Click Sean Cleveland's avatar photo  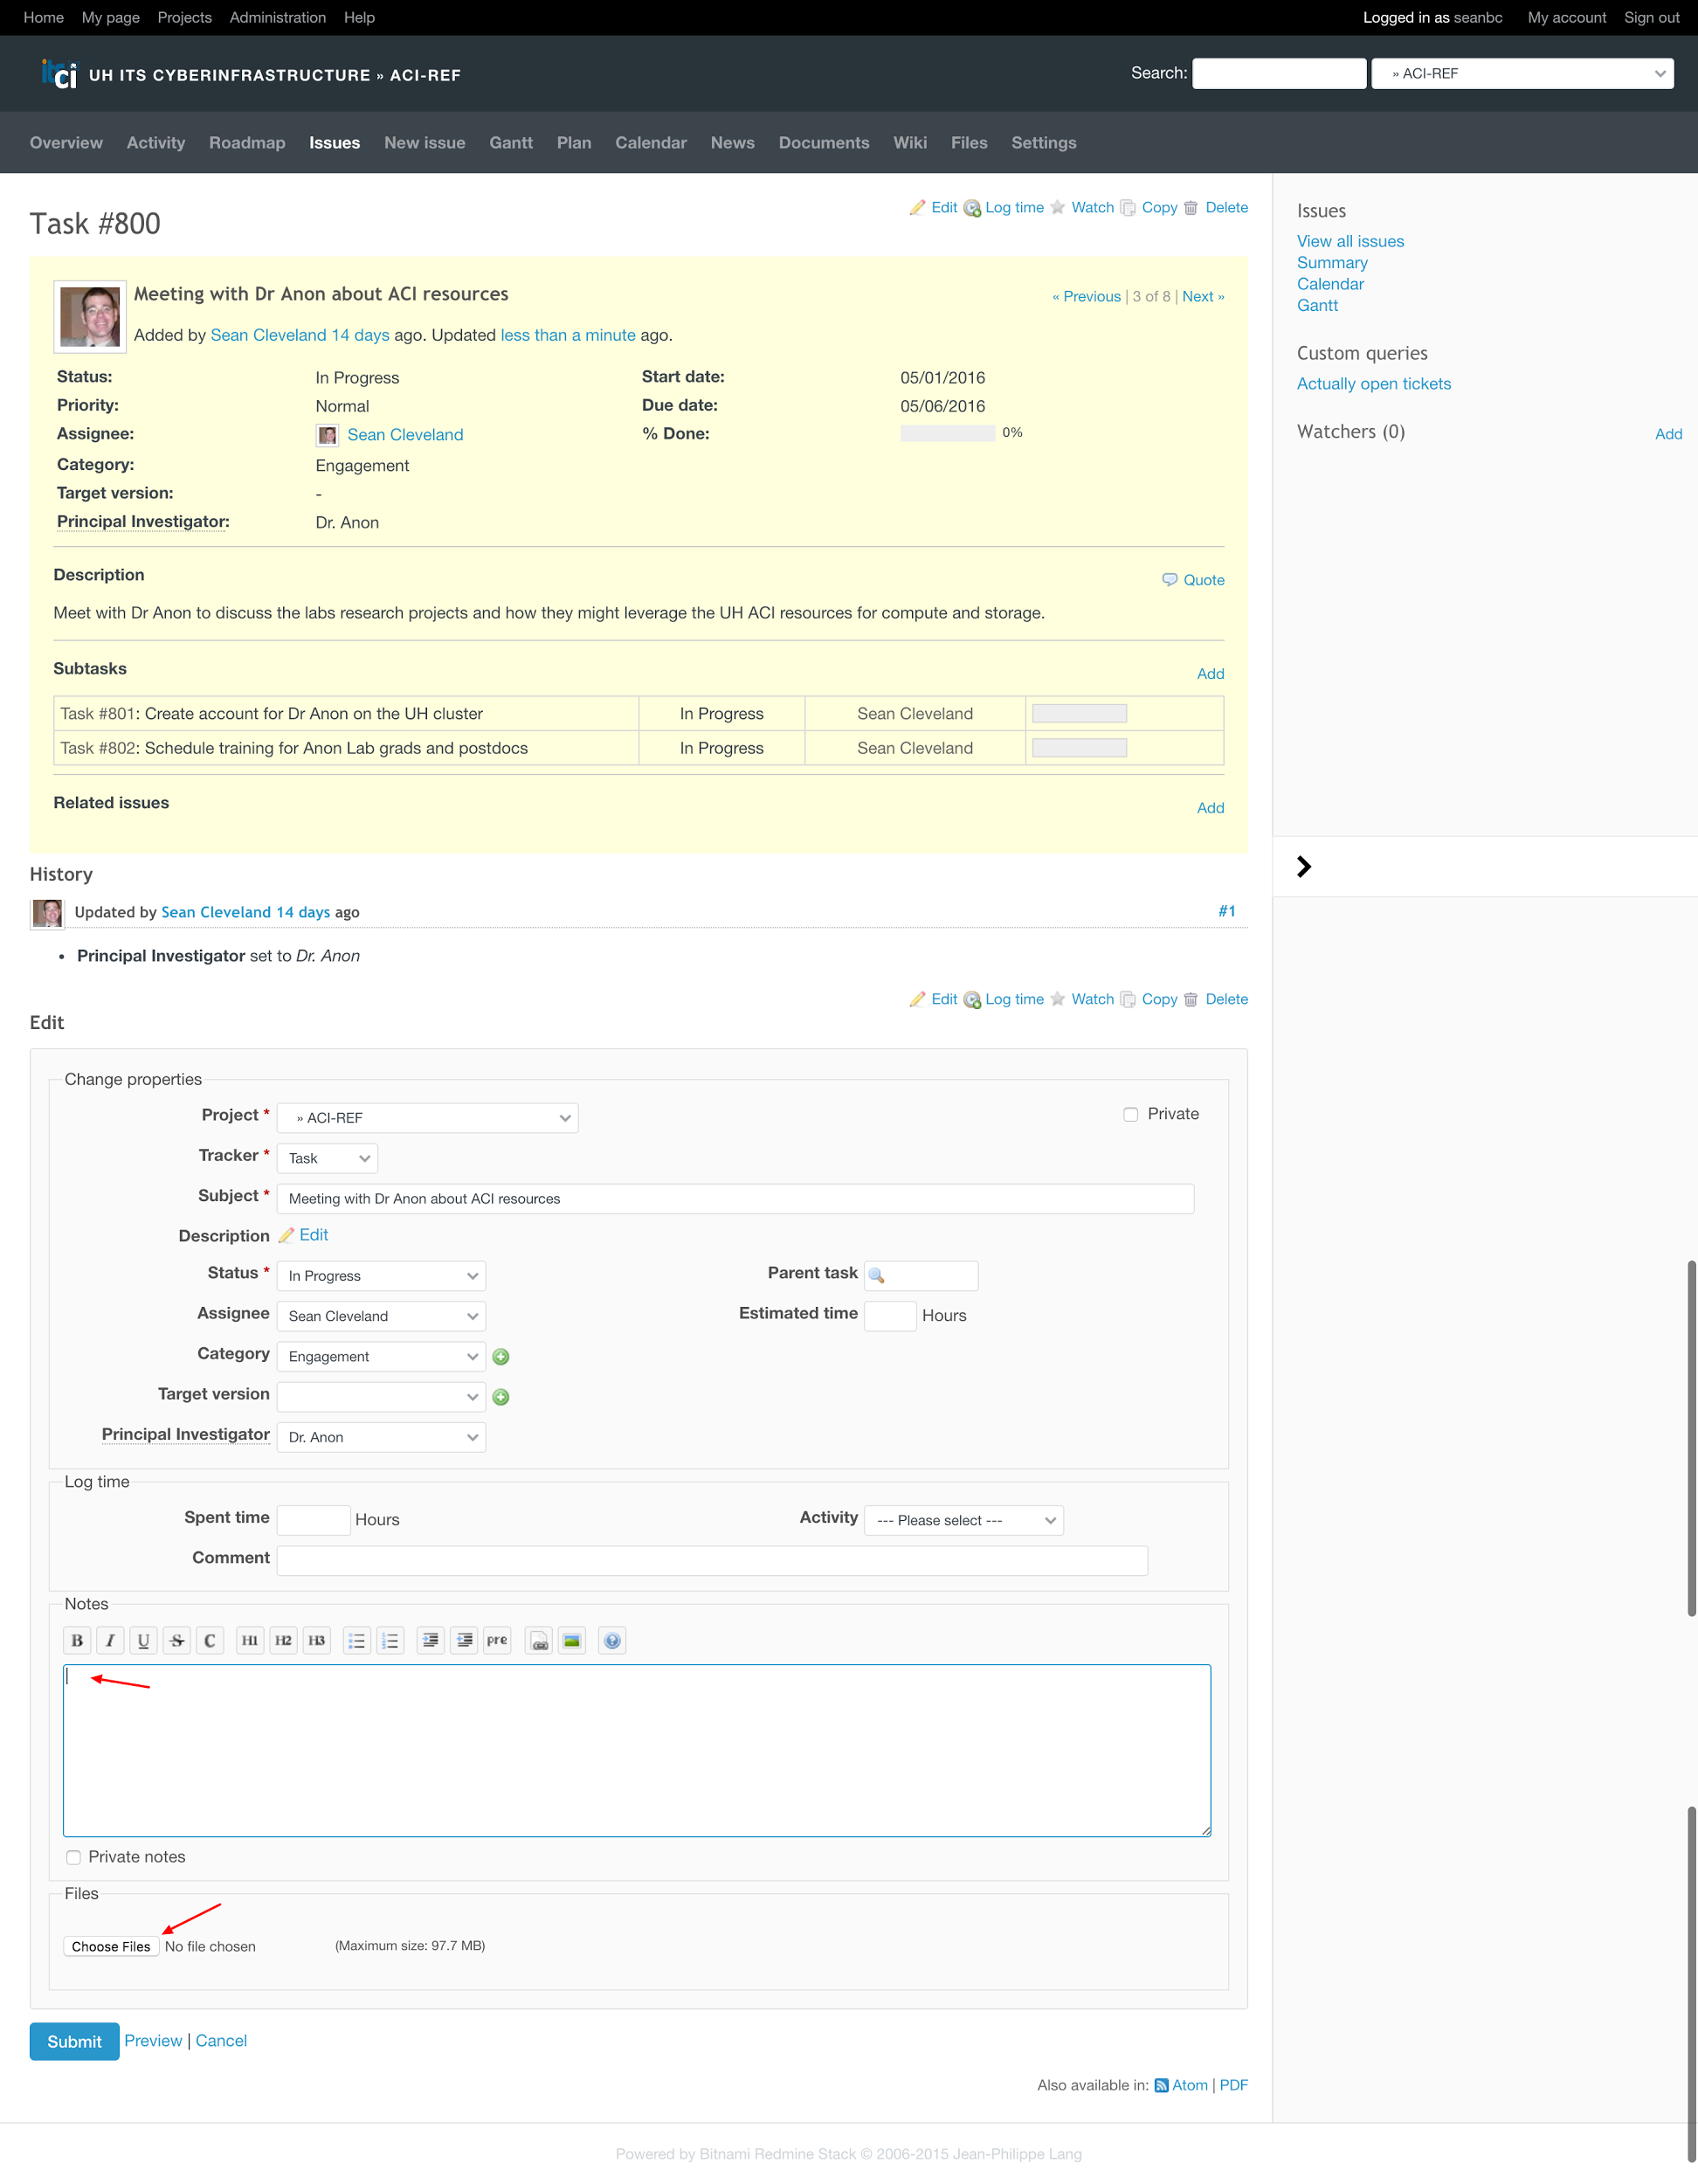[90, 317]
